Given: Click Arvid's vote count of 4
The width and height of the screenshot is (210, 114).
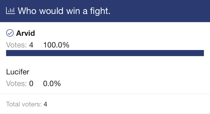Looking at the screenshot, I should (31, 45).
